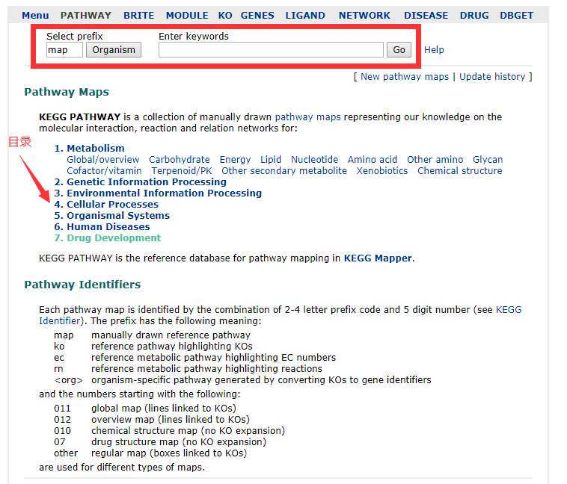Image resolution: width=567 pixels, height=484 pixels.
Task: Open the Update history link
Action: (x=492, y=77)
